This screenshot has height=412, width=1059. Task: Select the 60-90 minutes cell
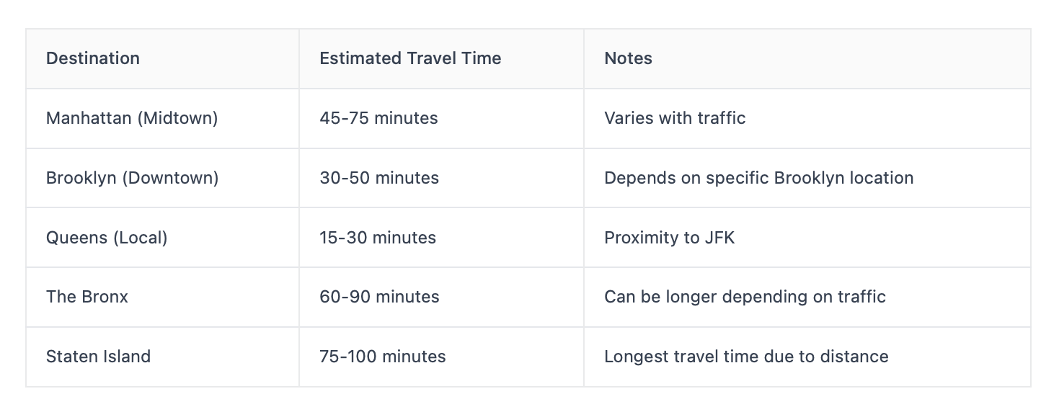point(379,297)
